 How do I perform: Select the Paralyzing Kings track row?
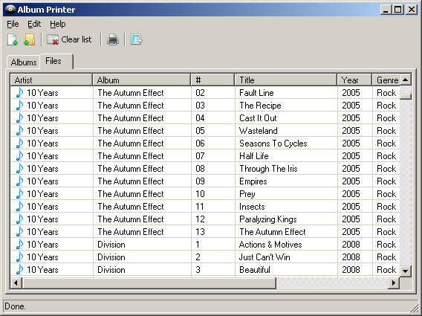(x=205, y=219)
